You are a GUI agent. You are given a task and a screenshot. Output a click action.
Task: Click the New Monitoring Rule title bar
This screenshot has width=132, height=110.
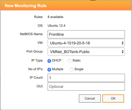point(66,6)
